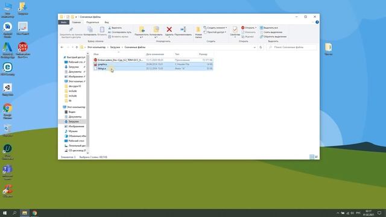The image size is (386, 217).
Task: Click Cut (Вырезать) in the ribbon
Action: 115,28
